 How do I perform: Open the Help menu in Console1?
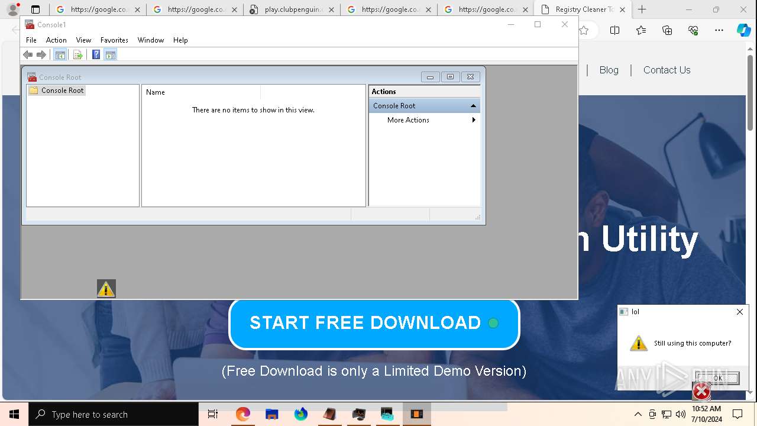tap(180, 40)
